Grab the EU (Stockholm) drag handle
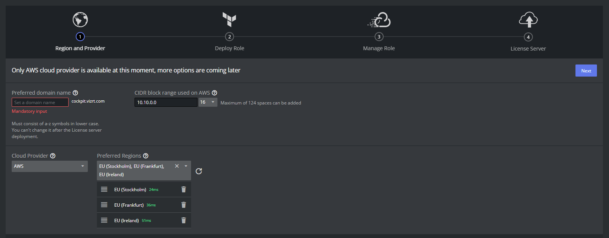 [x=104, y=189]
